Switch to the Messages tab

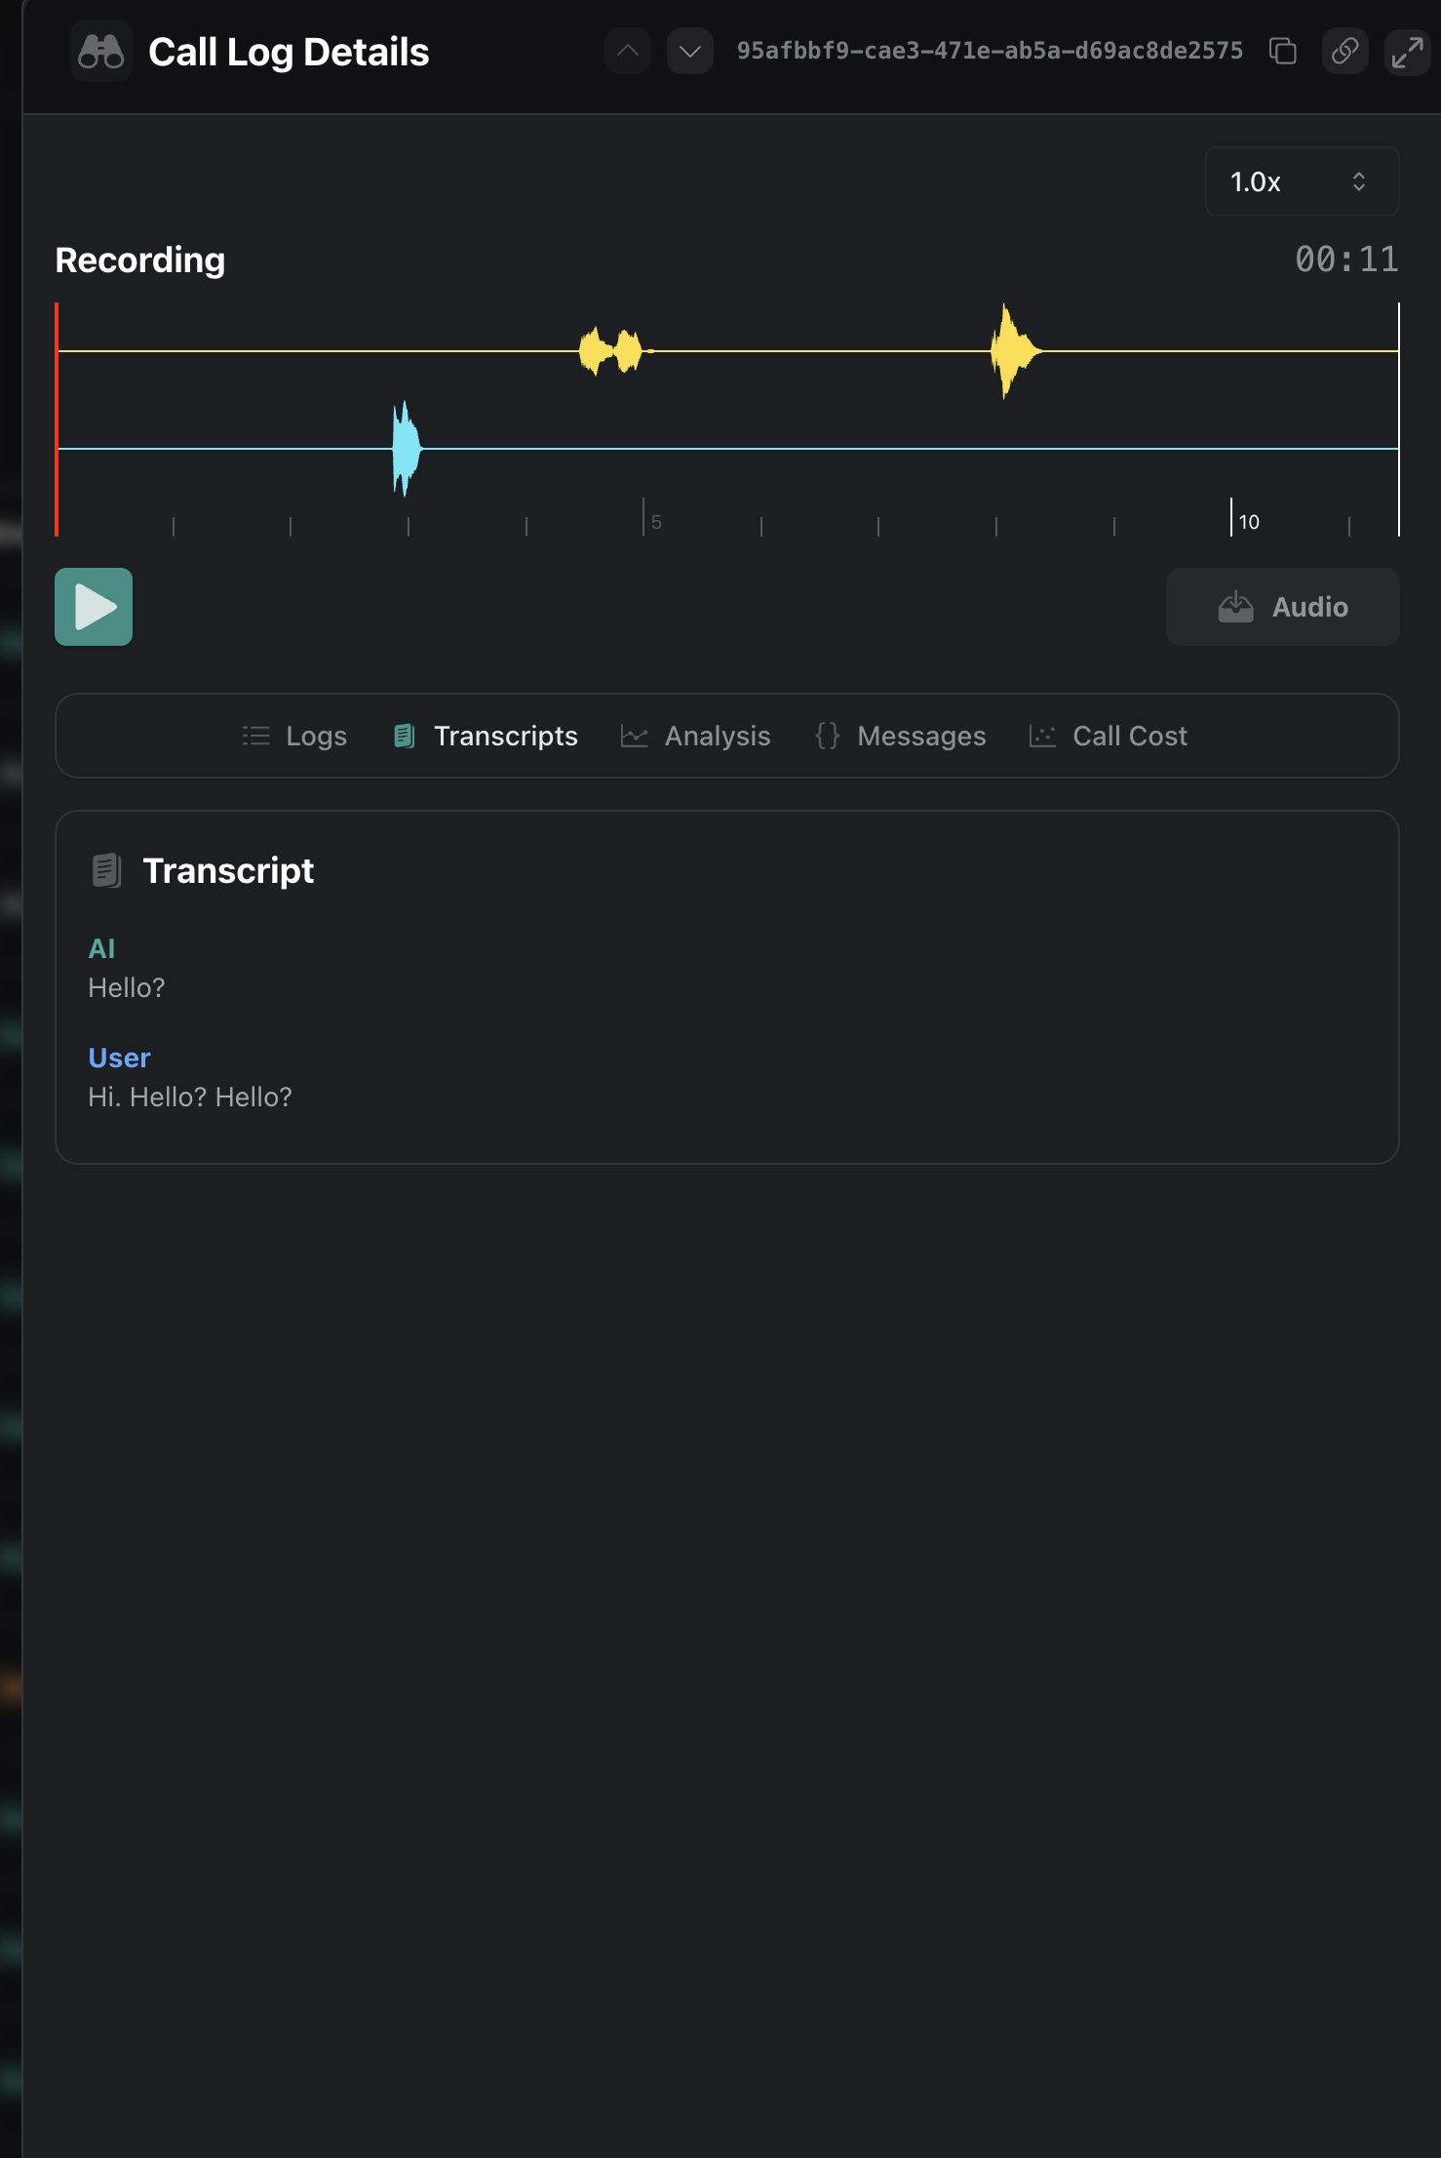tap(901, 736)
